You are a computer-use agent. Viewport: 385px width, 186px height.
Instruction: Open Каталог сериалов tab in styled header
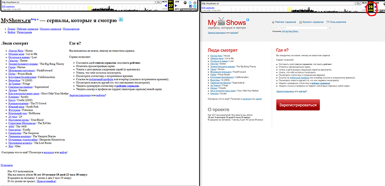tap(313, 22)
